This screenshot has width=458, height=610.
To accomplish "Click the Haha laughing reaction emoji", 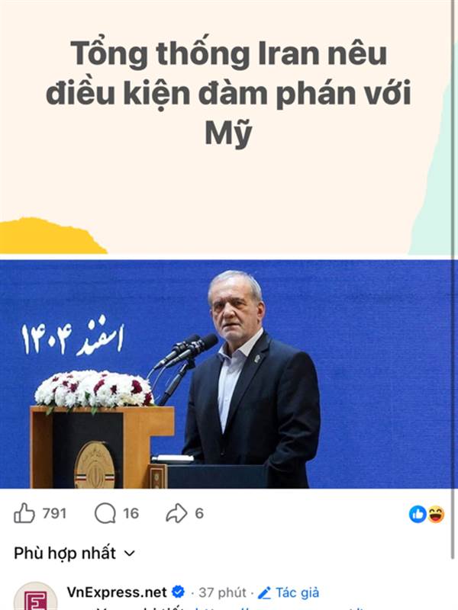I will point(436,514).
